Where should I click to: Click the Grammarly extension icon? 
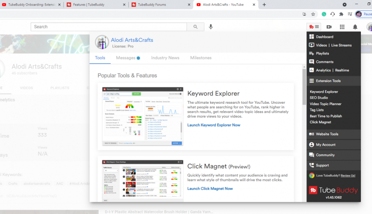point(324,14)
